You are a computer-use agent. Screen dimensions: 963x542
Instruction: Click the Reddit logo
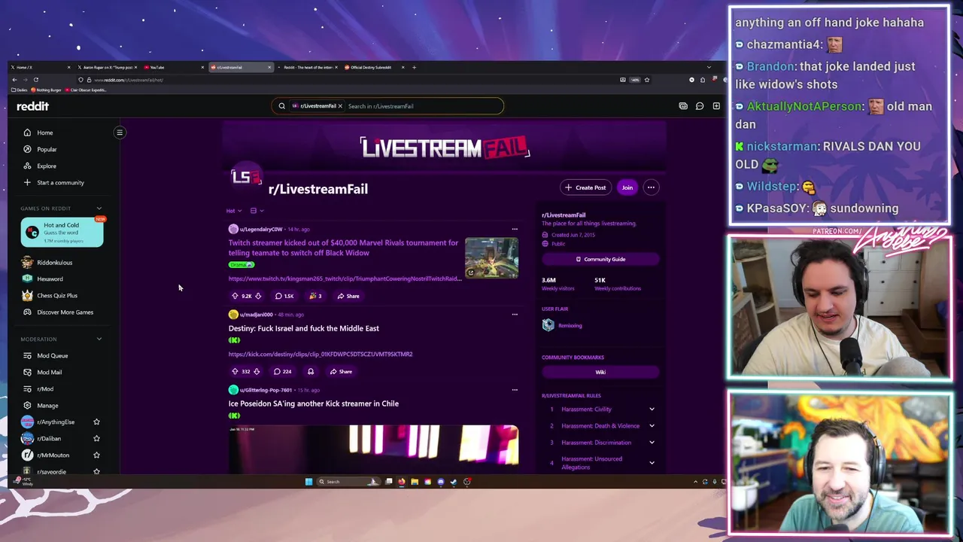[32, 106]
